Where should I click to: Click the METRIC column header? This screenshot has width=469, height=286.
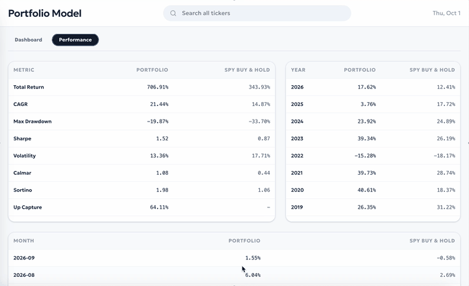23,70
